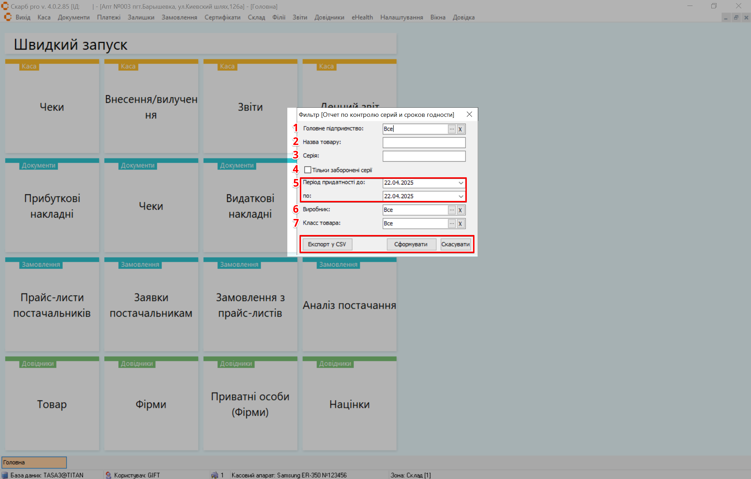Image resolution: width=751 pixels, height=479 pixels.
Task: Expand the по: end date dropdown
Action: coord(461,196)
